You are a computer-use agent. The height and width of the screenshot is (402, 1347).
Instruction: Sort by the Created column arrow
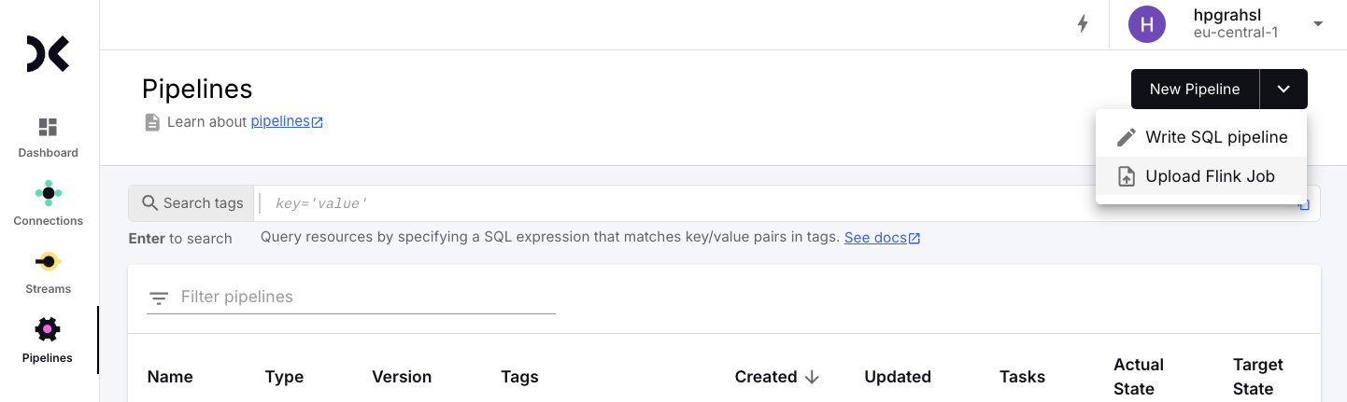(x=812, y=377)
